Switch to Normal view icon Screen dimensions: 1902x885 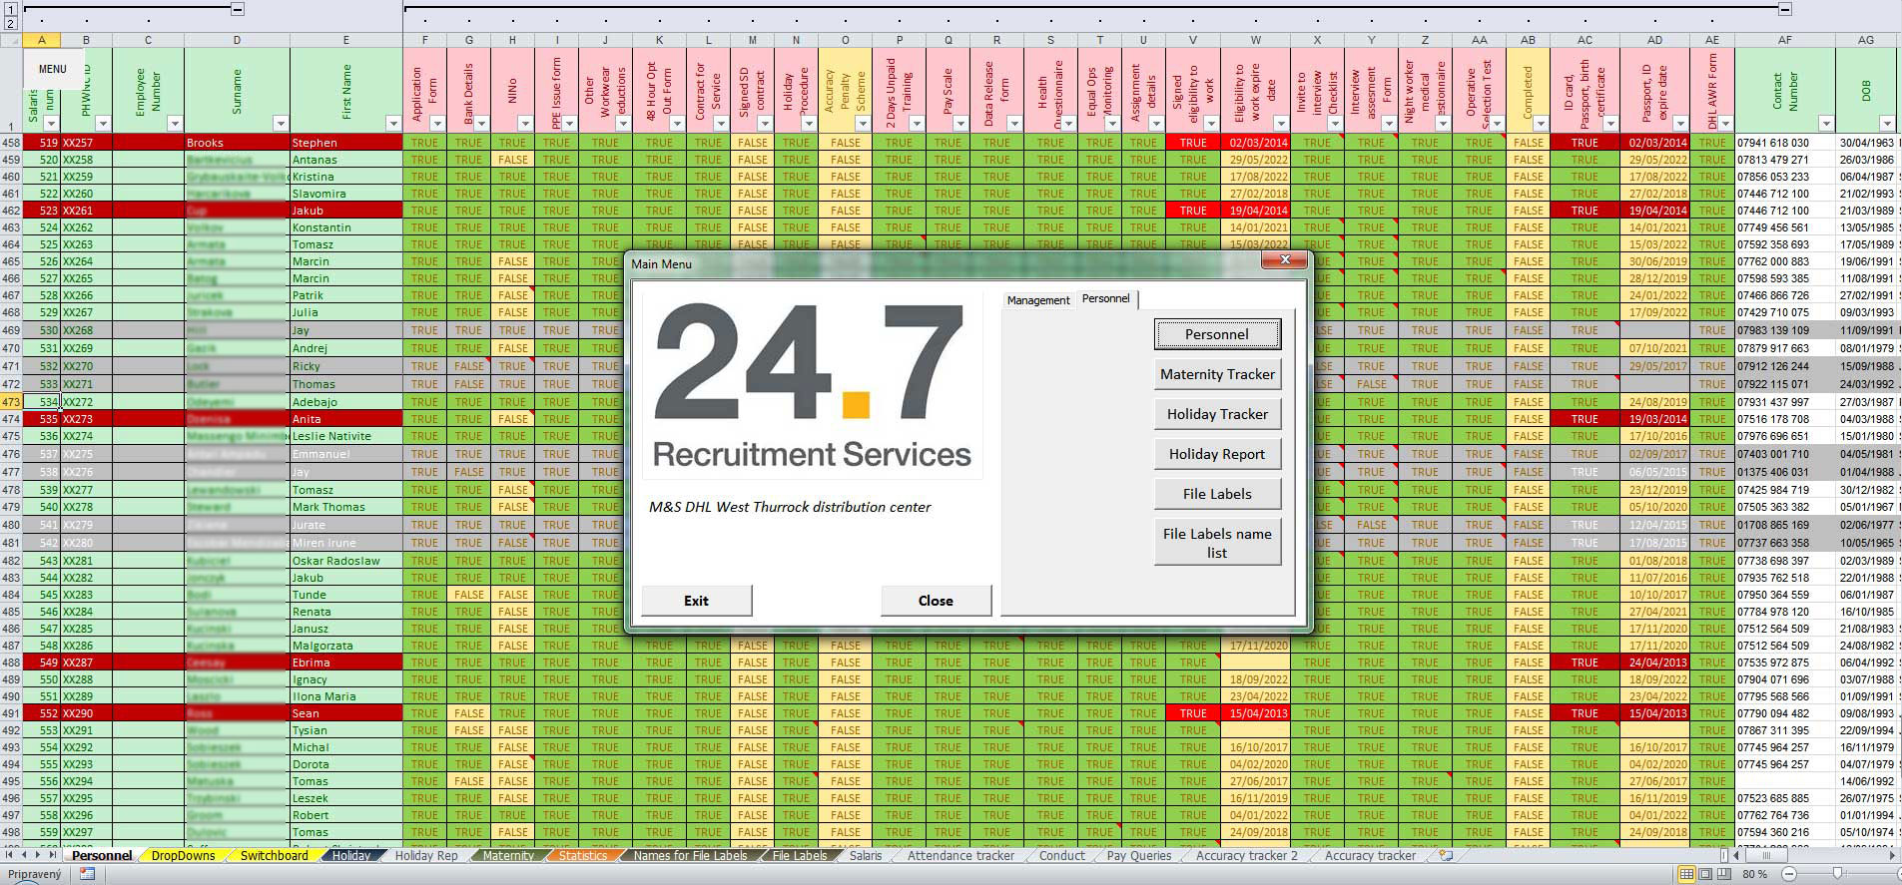[x=1686, y=874]
